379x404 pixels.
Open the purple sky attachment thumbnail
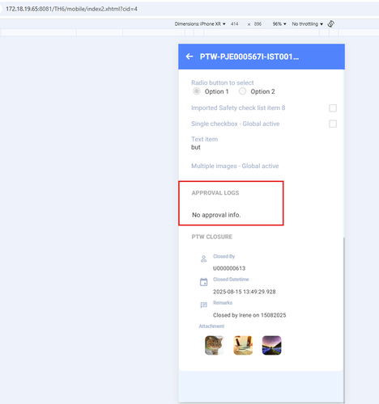coord(271,345)
